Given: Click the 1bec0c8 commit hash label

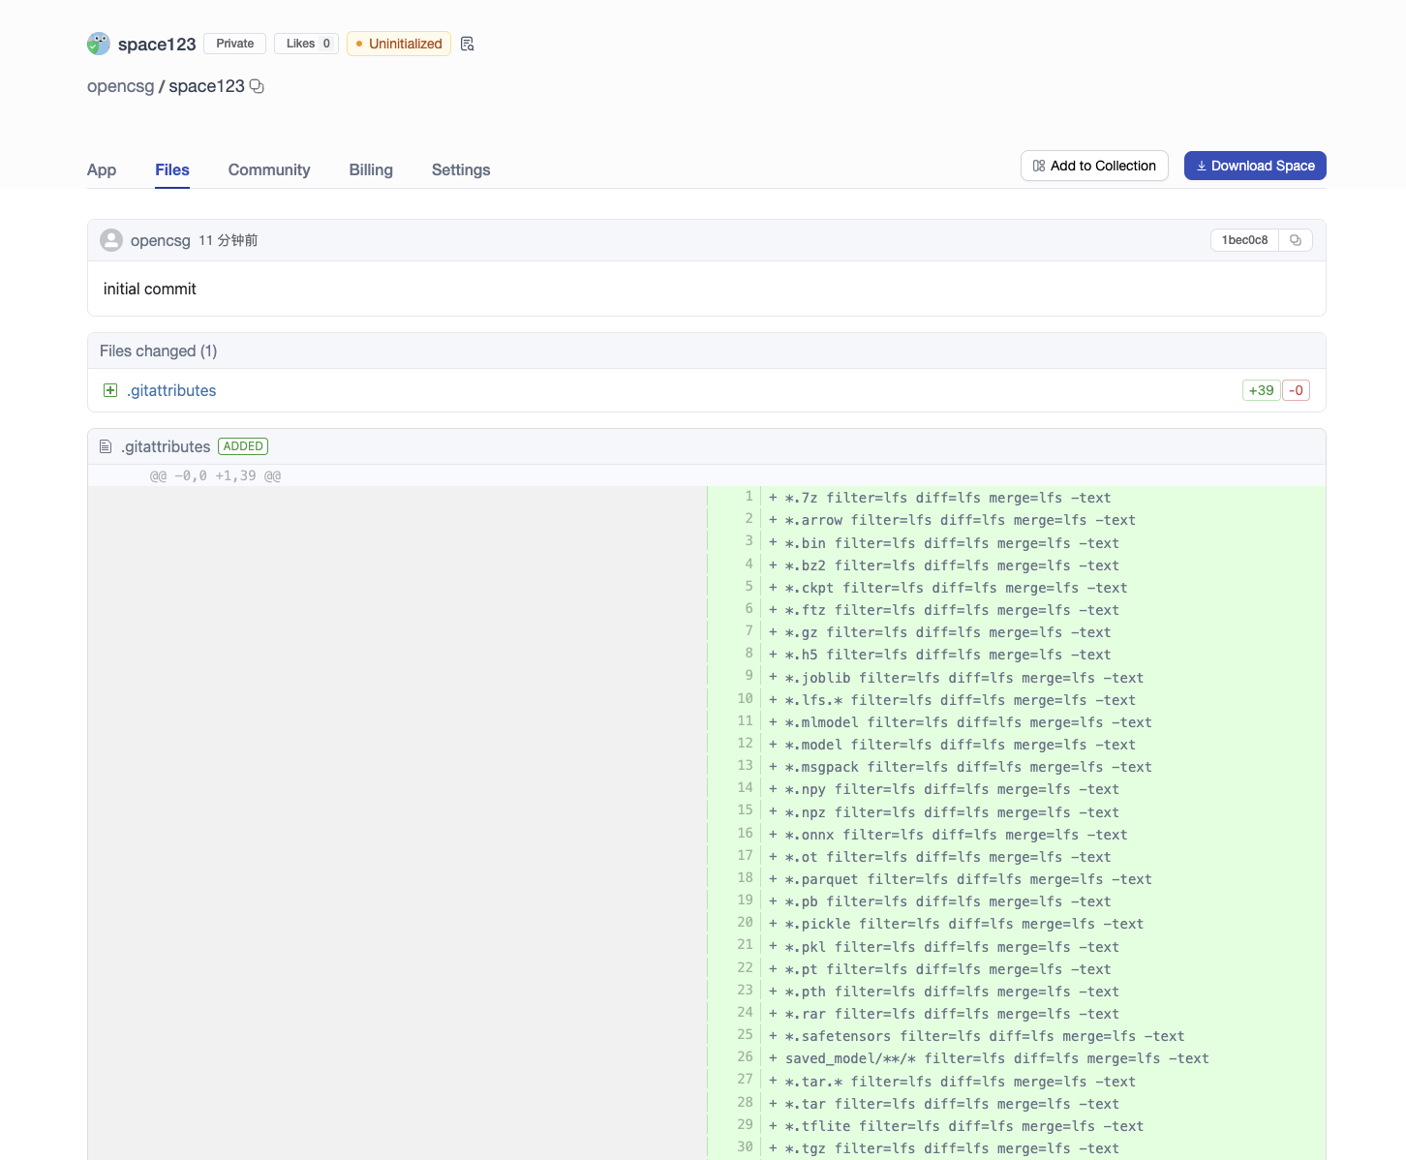Looking at the screenshot, I should (x=1244, y=240).
